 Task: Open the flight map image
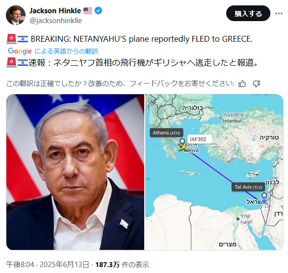(x=214, y=172)
